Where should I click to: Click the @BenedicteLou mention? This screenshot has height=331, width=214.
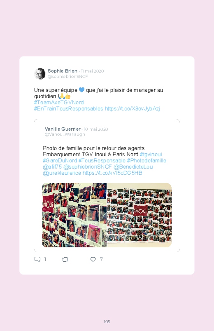[133, 167]
